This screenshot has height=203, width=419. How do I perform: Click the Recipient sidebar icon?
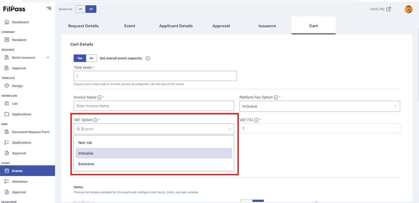point(7,40)
